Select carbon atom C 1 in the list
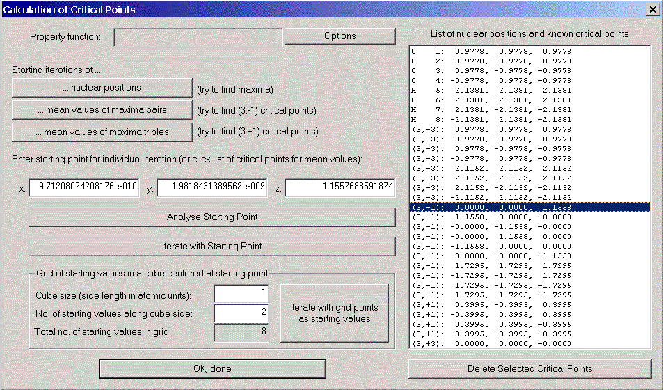Screen dimensions: 663x390 (x=493, y=52)
